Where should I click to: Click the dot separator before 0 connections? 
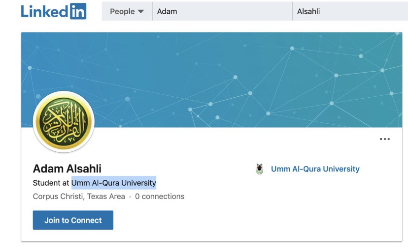130,196
